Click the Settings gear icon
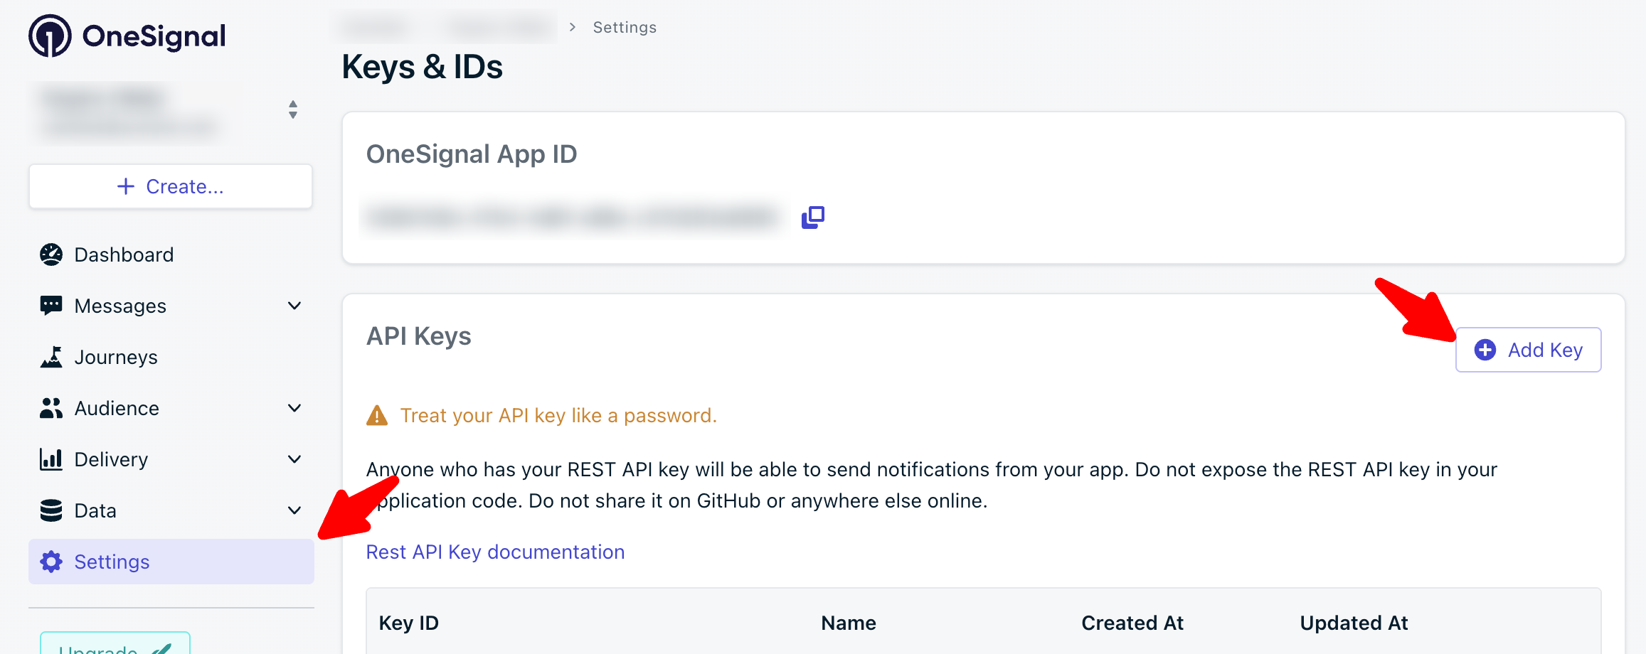Viewport: 1646px width, 654px height. (51, 562)
